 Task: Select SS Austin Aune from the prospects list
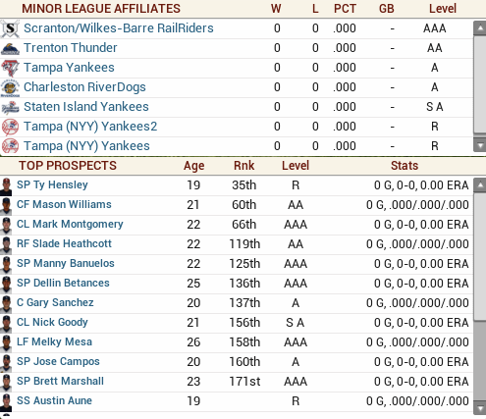click(54, 401)
